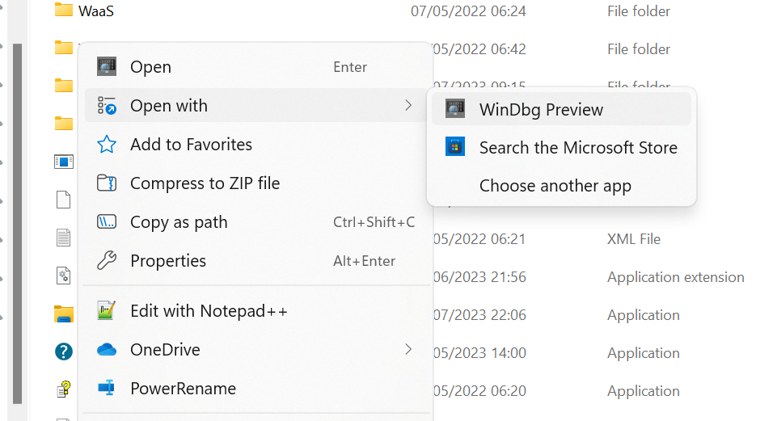Open with WinDbg Preview
Screen dimensions: 777x421
coord(561,109)
